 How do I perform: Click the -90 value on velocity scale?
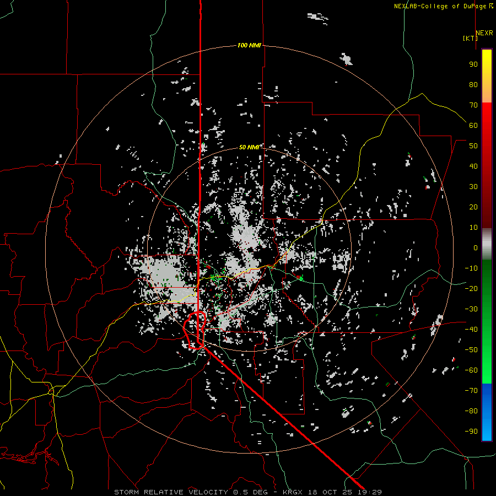point(471,432)
